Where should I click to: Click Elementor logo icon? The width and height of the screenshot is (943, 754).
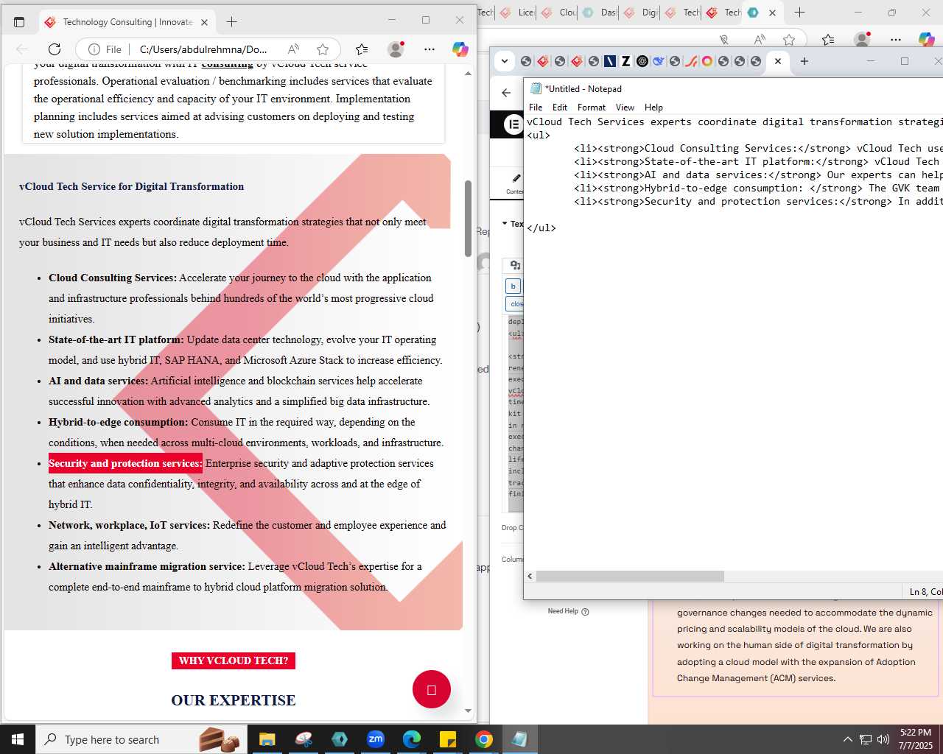tap(513, 124)
